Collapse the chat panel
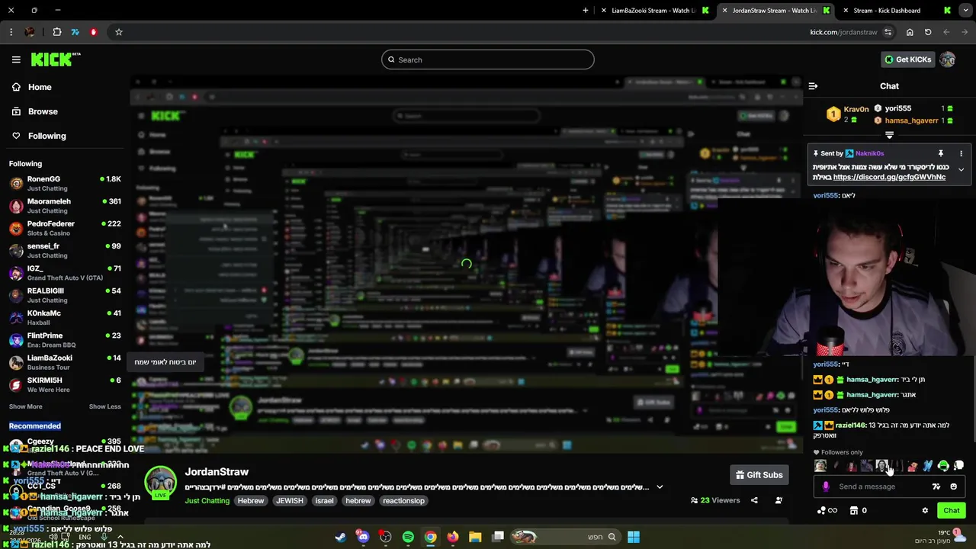Screen dimensions: 976x549 pyautogui.click(x=813, y=86)
